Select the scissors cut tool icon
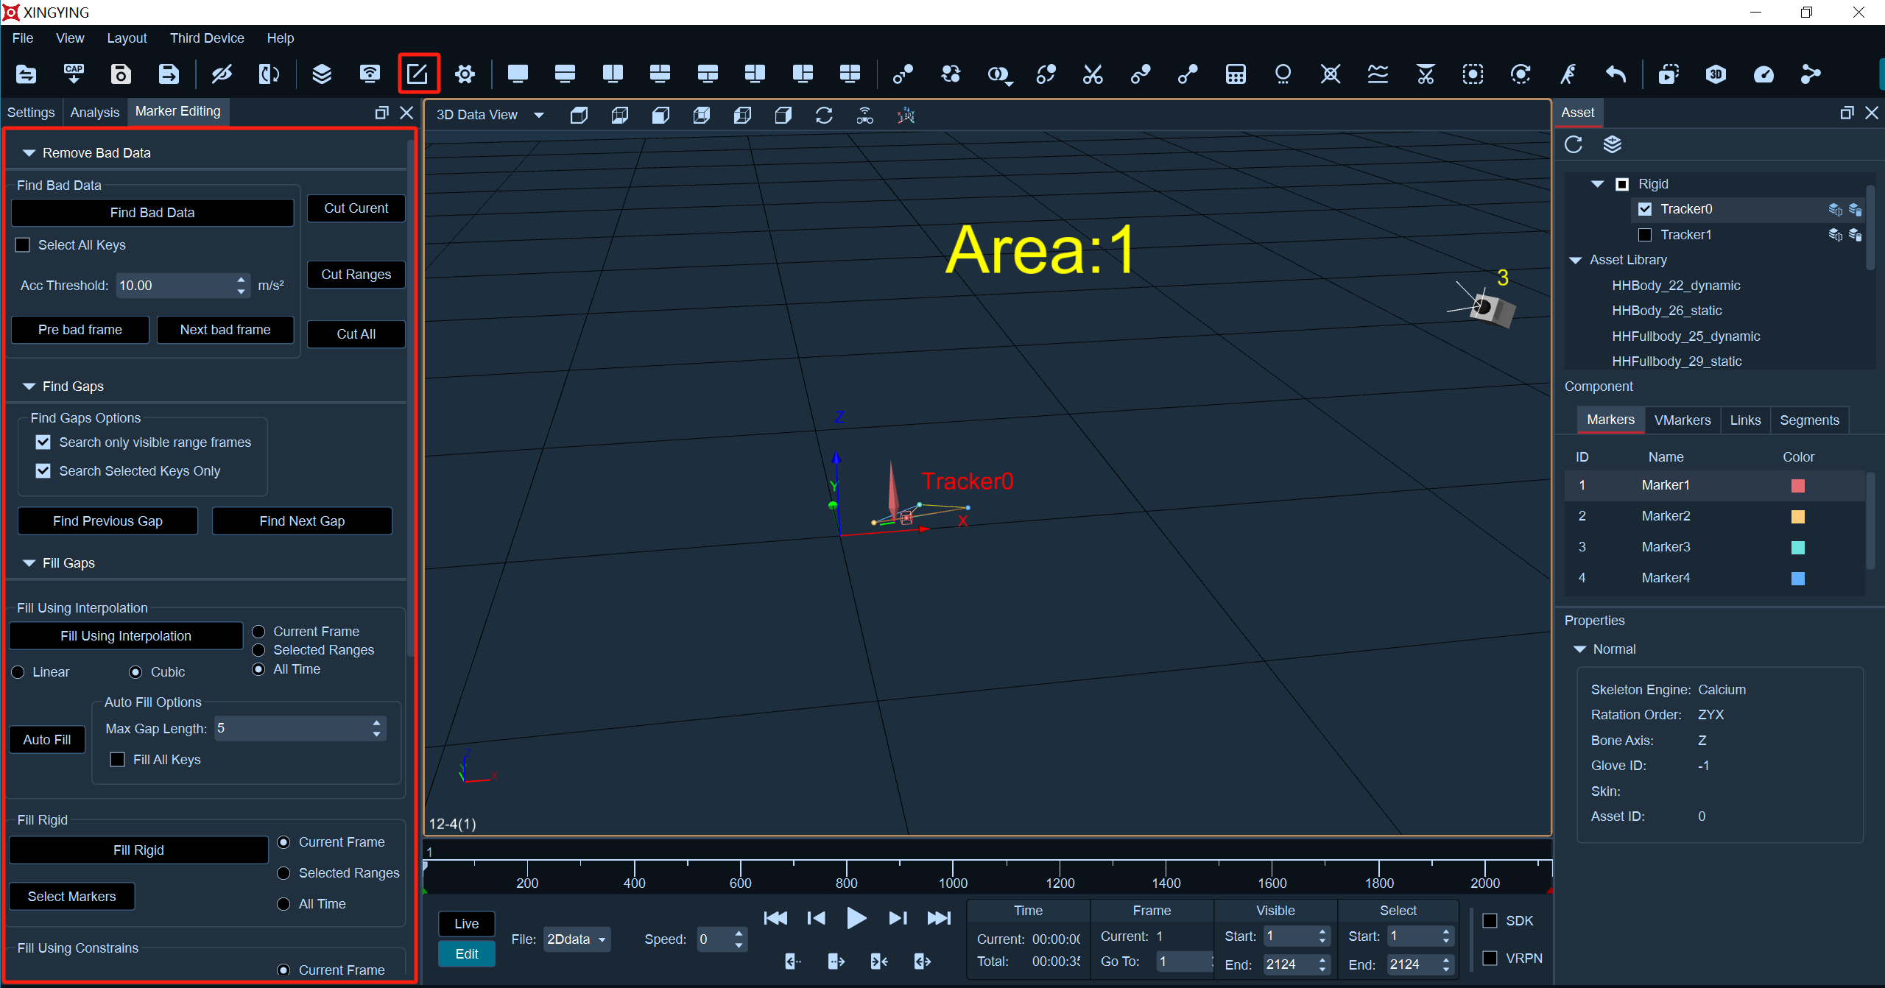Image resolution: width=1885 pixels, height=988 pixels. pos(1093,74)
